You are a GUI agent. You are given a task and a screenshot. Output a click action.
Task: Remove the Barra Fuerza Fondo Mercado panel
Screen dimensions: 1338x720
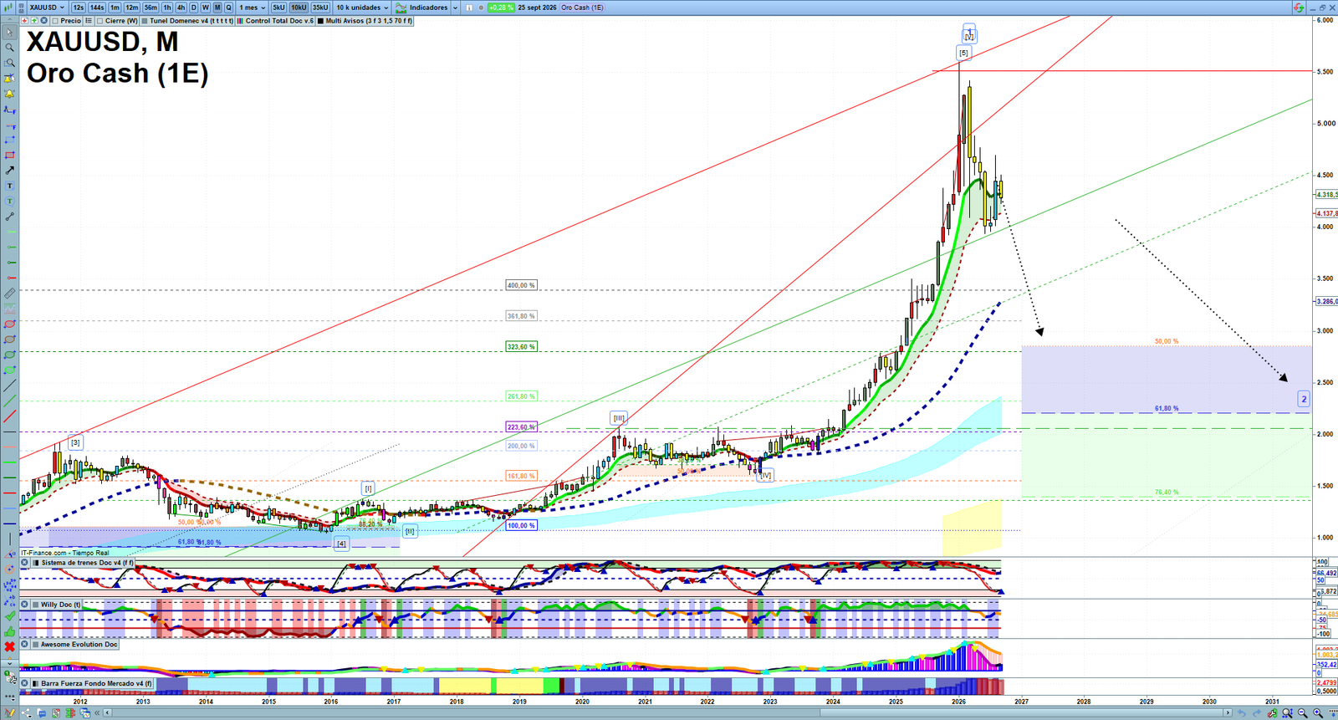tap(24, 683)
